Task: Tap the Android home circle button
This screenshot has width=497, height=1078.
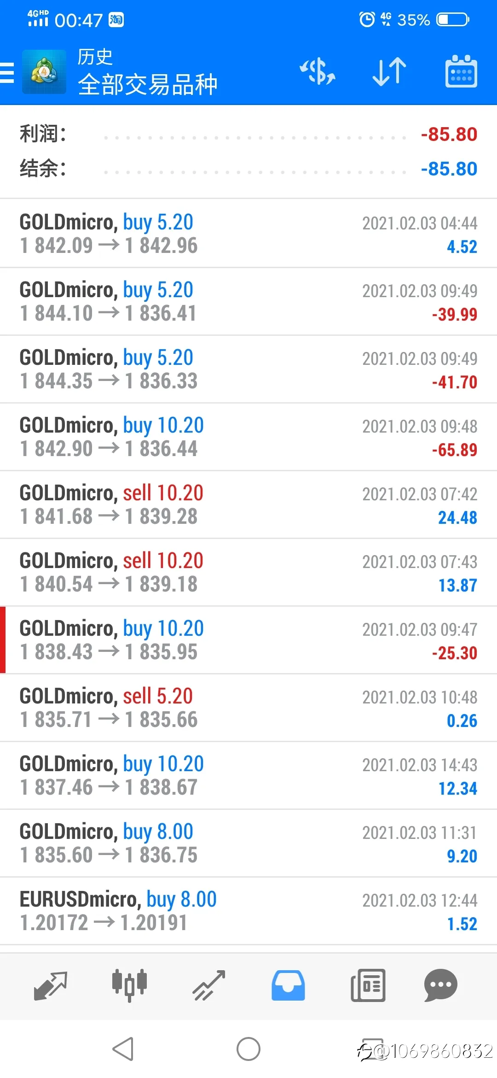Action: [x=248, y=1049]
